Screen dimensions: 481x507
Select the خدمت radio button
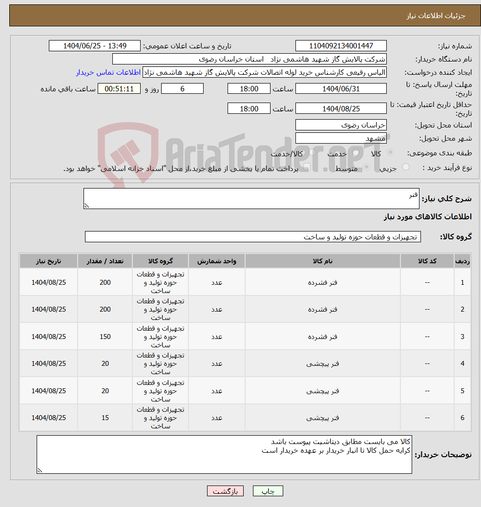(x=356, y=152)
